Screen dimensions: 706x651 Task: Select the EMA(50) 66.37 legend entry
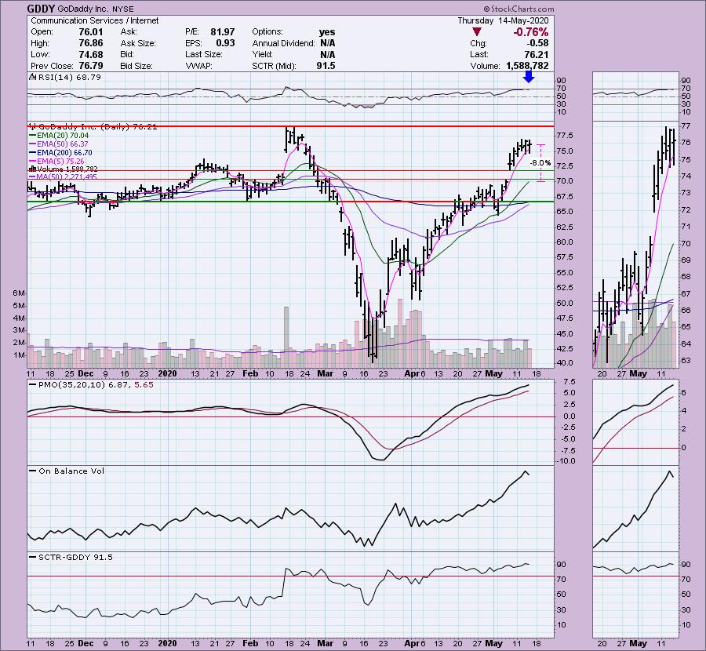pos(59,144)
